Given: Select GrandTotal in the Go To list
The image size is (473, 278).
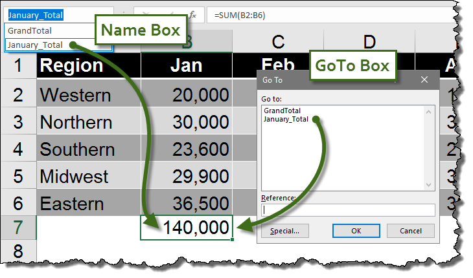Looking at the screenshot, I should [282, 111].
